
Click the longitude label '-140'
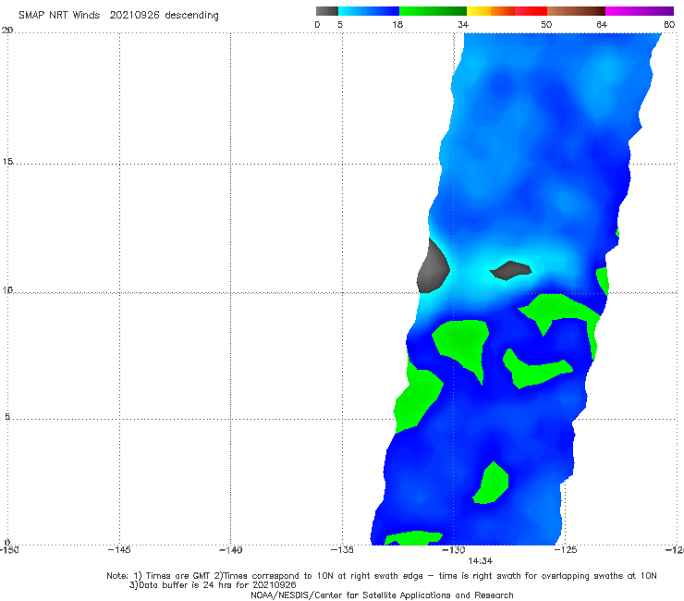click(x=230, y=550)
